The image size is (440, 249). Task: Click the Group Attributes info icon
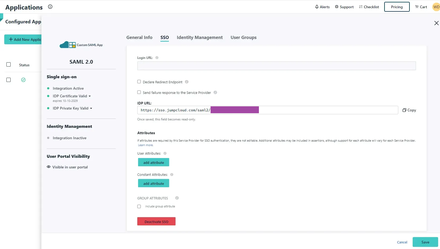click(x=177, y=198)
